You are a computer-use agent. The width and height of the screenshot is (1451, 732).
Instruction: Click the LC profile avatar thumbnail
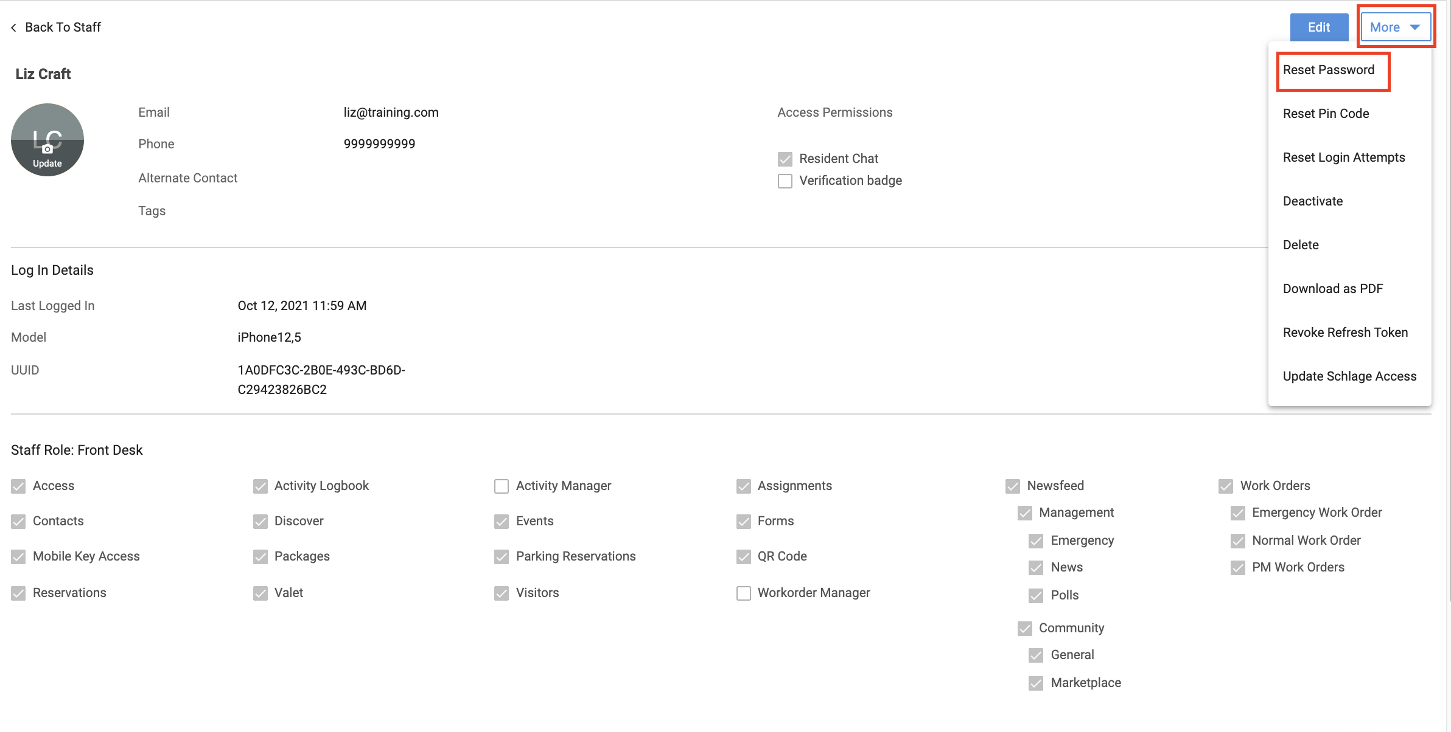[x=47, y=140]
